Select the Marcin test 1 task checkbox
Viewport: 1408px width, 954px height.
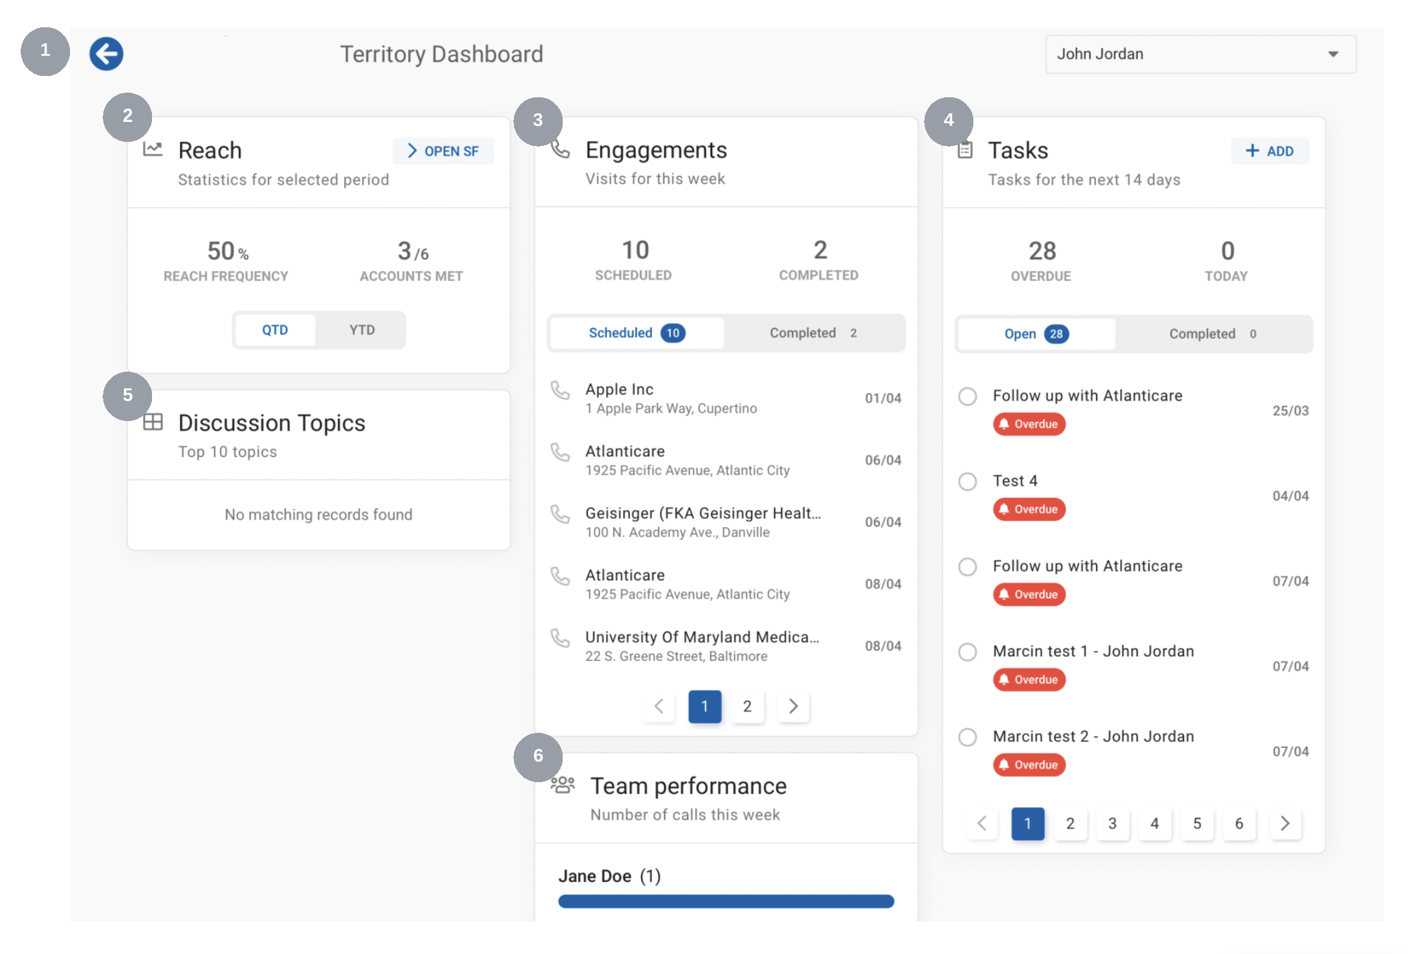pos(967,652)
